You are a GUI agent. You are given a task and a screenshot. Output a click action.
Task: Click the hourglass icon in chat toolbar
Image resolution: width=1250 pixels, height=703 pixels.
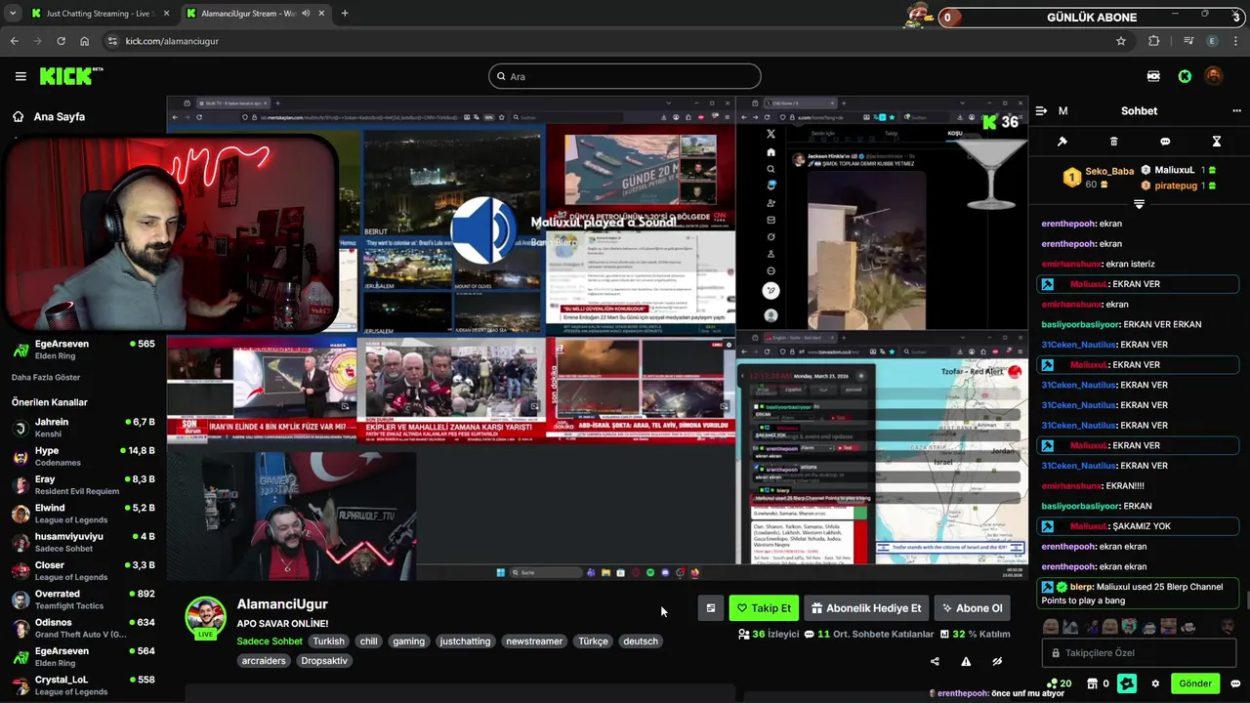click(1217, 142)
